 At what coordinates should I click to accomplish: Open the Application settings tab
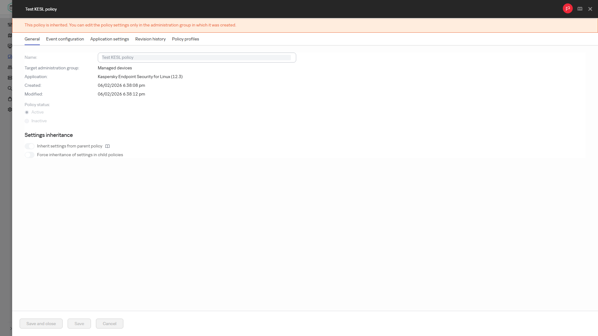(x=110, y=39)
